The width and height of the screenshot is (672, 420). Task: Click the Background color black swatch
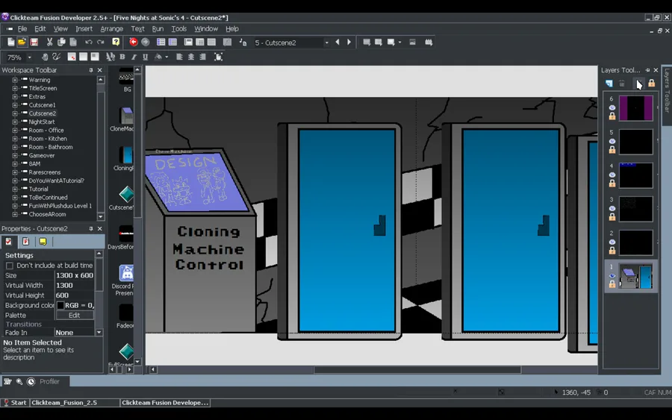pos(60,305)
